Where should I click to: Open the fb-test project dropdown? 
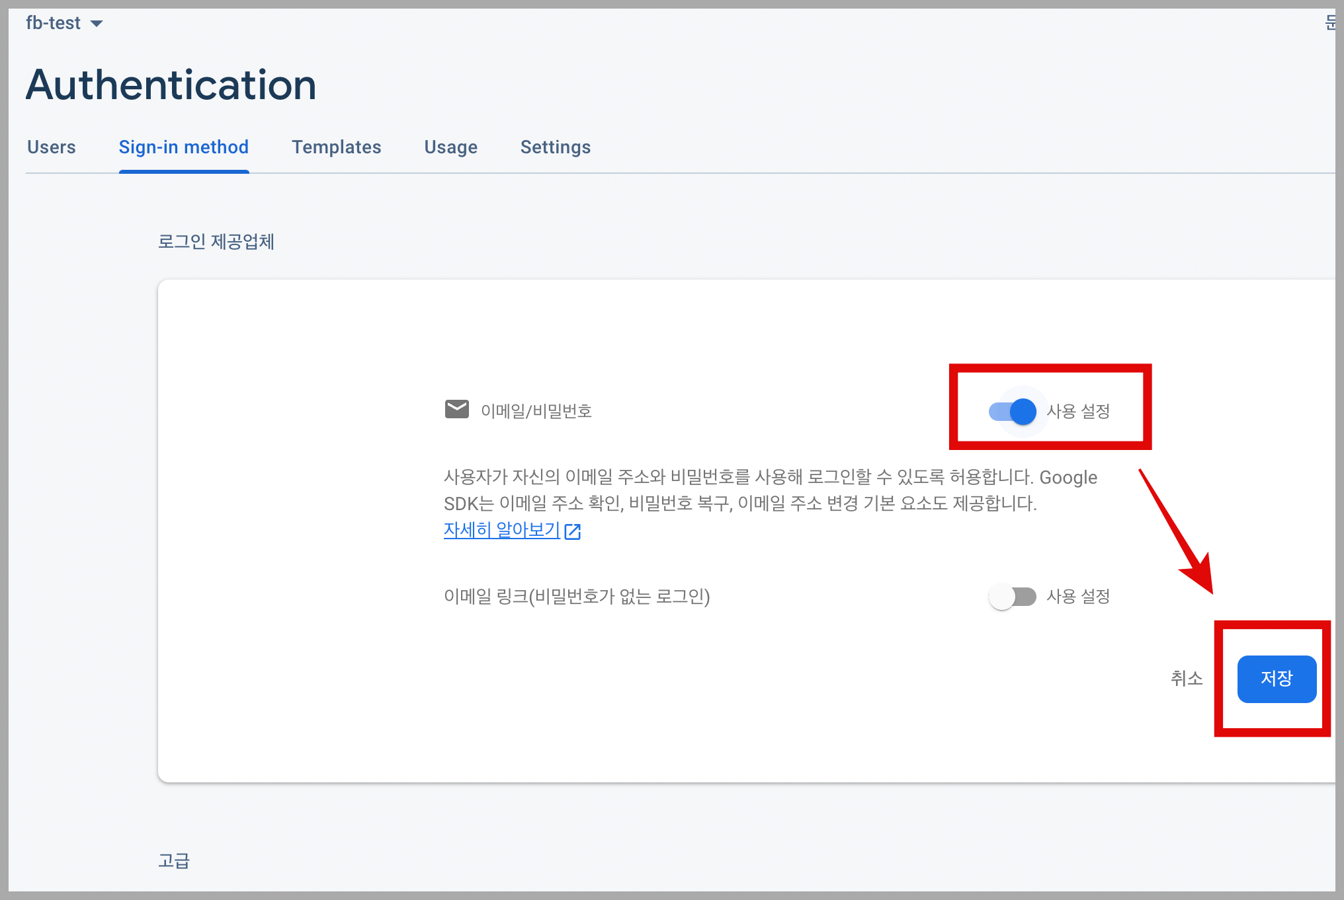pos(64,23)
